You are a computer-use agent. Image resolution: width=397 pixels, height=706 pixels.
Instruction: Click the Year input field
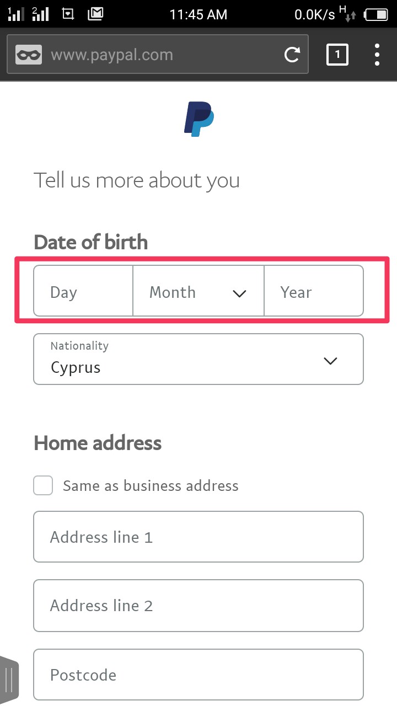pyautogui.click(x=313, y=291)
